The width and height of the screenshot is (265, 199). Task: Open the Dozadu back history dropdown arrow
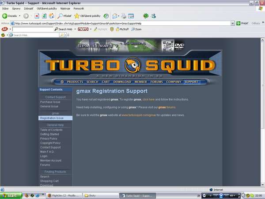(19, 16)
